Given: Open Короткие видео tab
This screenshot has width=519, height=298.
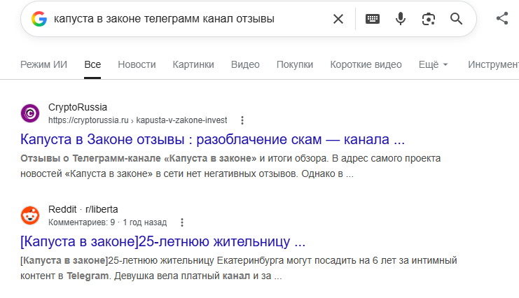Looking at the screenshot, I should click(366, 64).
